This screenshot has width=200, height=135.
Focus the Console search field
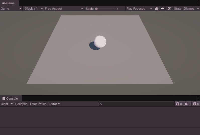pyautogui.click(x=136, y=104)
